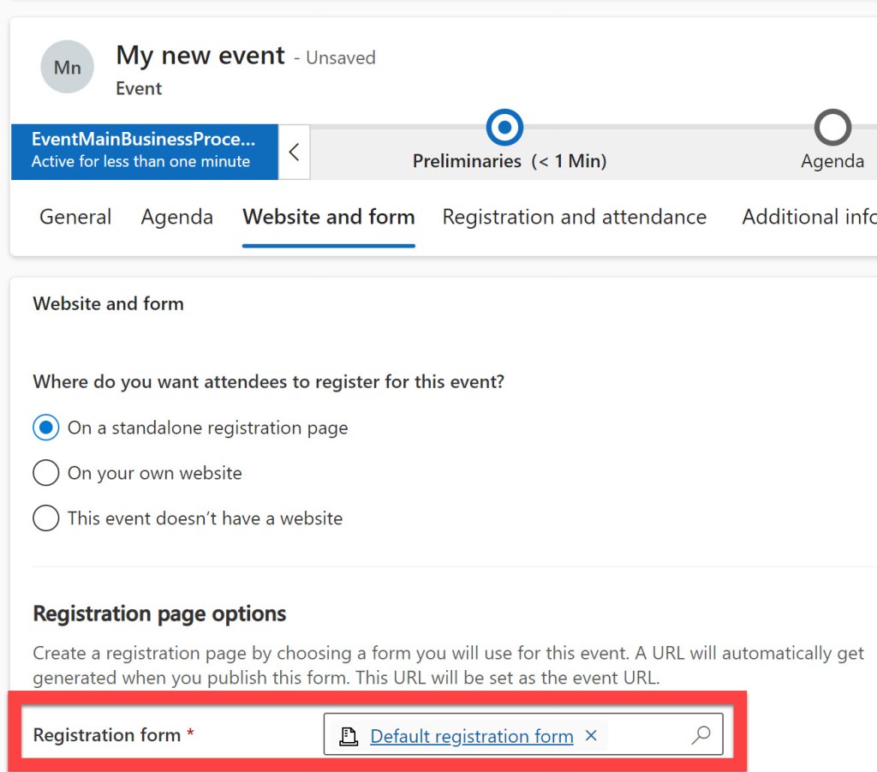The height and width of the screenshot is (772, 877).
Task: Select On a standalone registration page
Action: pyautogui.click(x=45, y=428)
